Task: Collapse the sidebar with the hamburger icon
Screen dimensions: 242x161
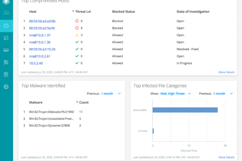Action: click(6, 12)
